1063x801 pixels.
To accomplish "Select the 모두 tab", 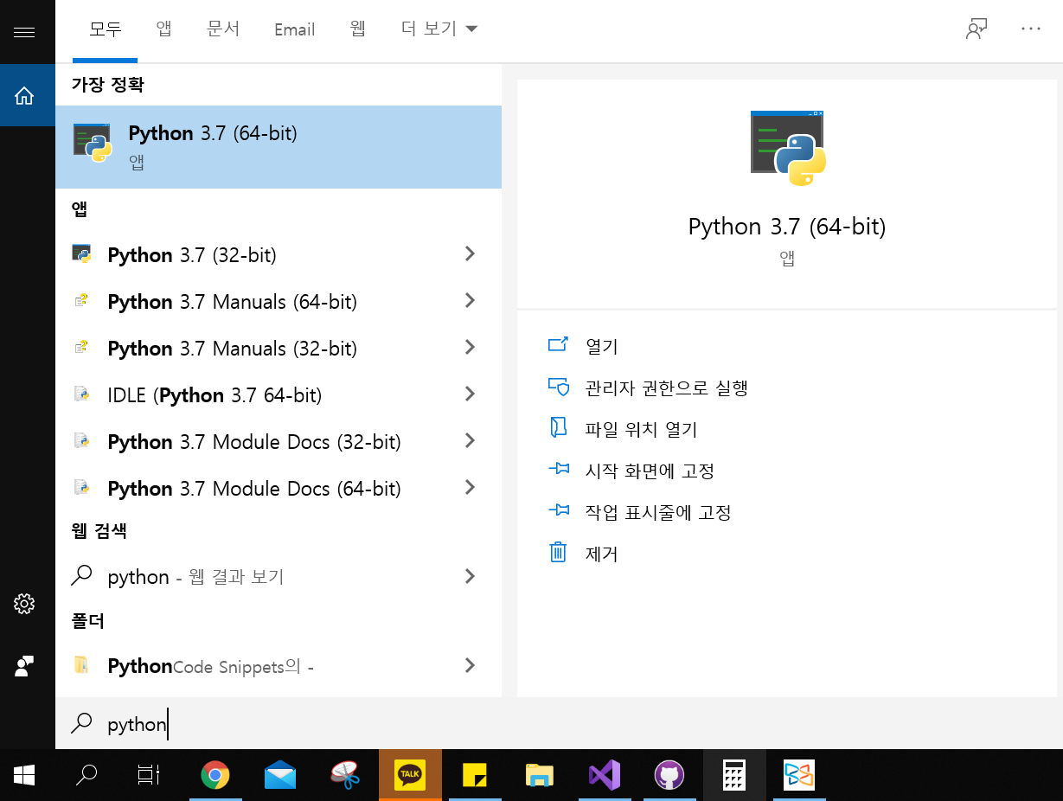I will pos(106,29).
